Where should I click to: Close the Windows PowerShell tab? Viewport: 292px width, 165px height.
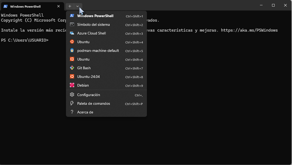pos(59,6)
